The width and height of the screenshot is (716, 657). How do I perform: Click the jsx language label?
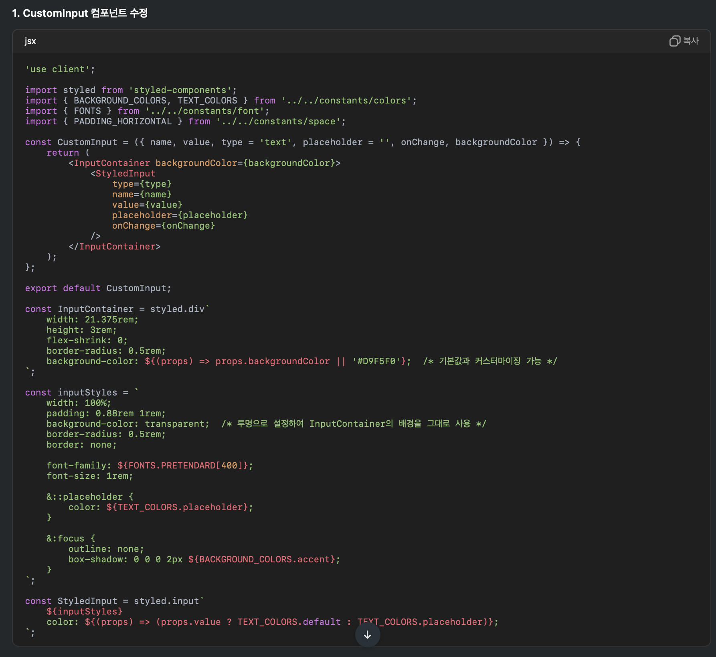click(30, 41)
